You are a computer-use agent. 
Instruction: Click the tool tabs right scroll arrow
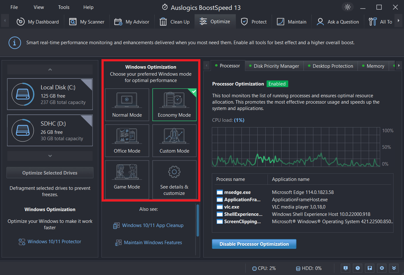click(399, 66)
